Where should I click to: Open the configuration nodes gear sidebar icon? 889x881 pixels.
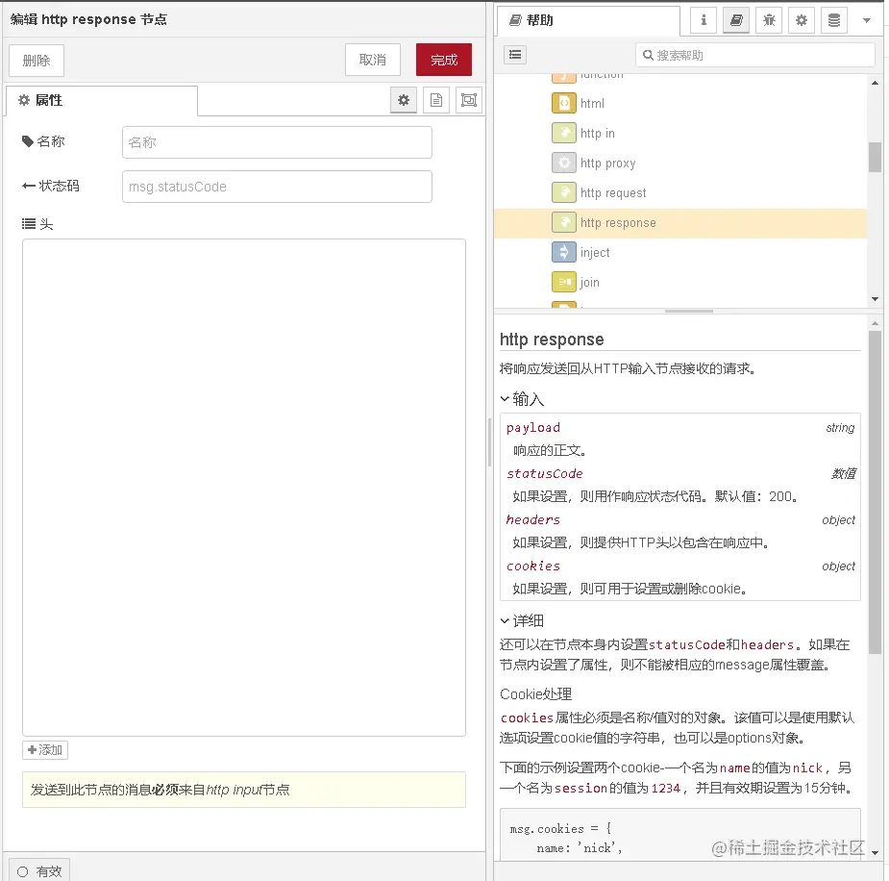click(x=802, y=20)
